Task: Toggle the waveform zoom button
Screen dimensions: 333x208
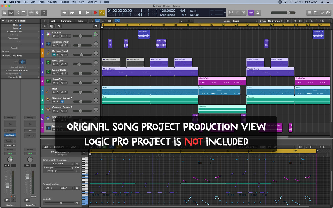Action: 288,21
